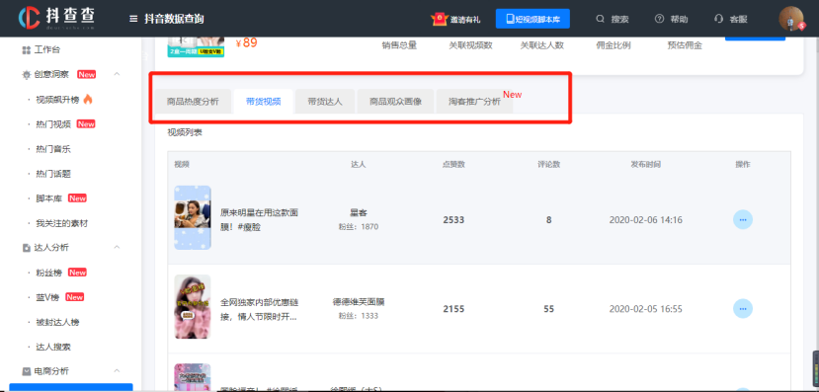Open 热门视频 sidebar item

pos(53,124)
